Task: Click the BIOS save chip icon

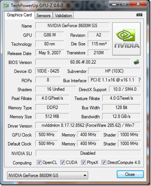Action: coord(136,62)
